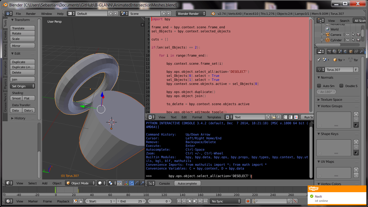This screenshot has width=368, height=207.
Task: Open the No Sync dropdown in timeline
Action: [x=225, y=201]
